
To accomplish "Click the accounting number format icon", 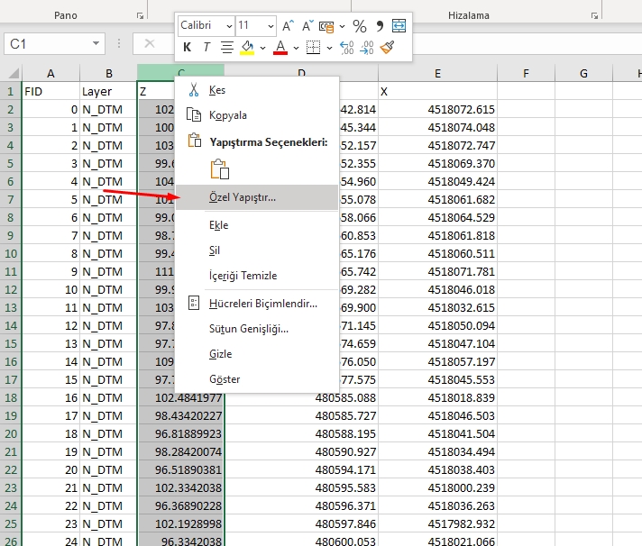I will (326, 26).
